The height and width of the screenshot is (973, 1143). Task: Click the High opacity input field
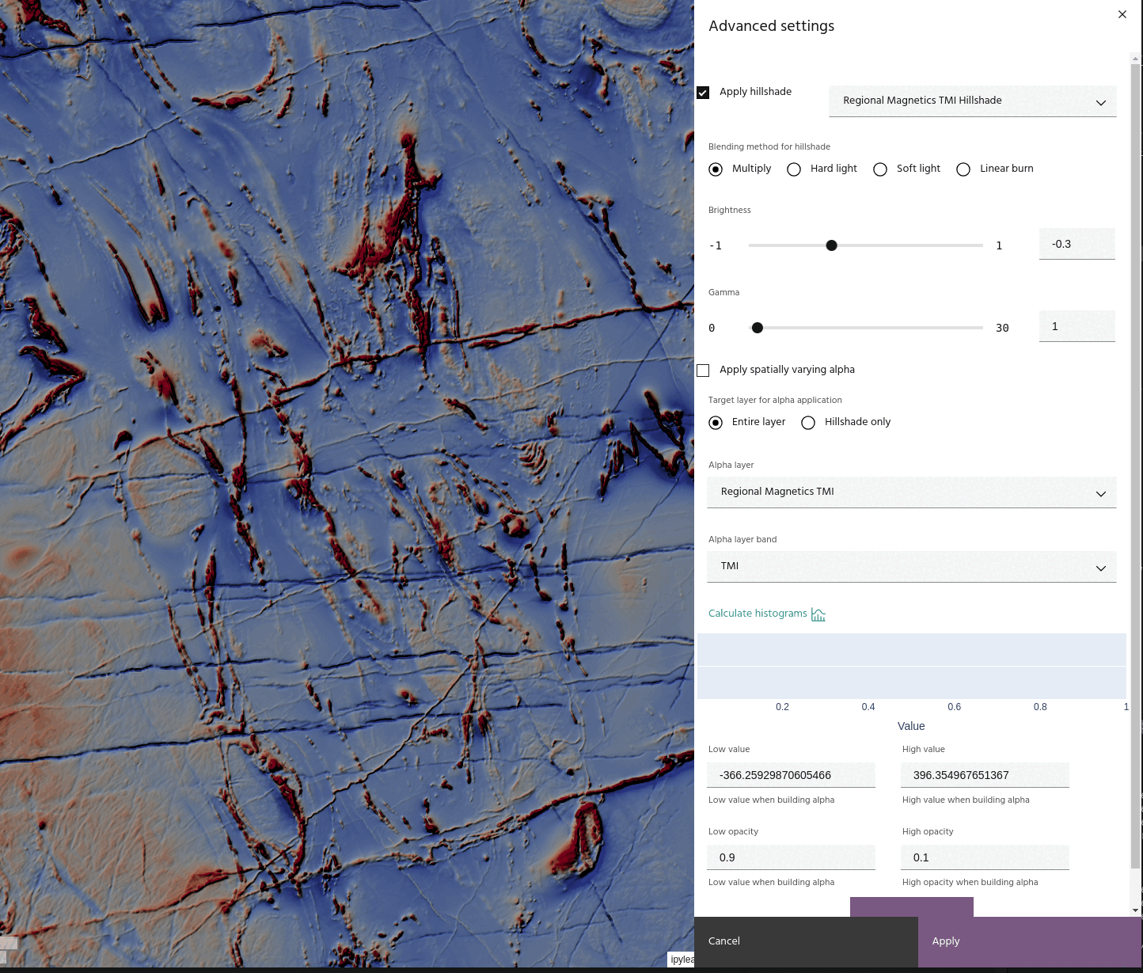coord(985,857)
